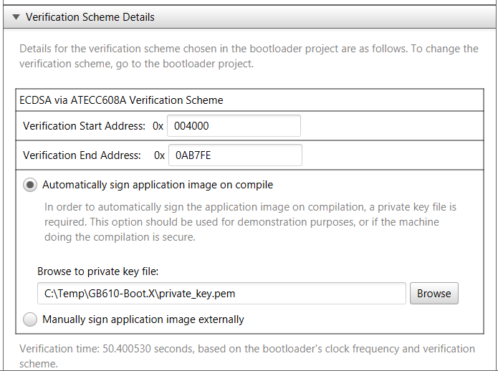Focus the Verification End Address field
498x371 pixels.
click(234, 155)
